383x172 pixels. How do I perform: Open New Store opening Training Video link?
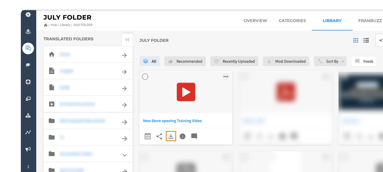(172, 121)
